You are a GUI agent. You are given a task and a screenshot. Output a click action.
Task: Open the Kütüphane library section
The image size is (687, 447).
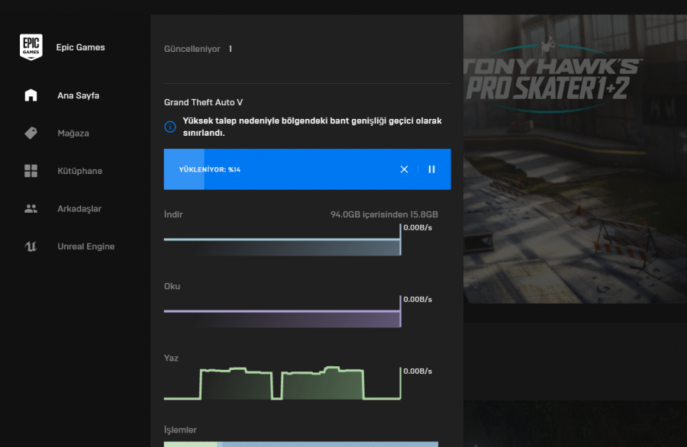tap(79, 171)
